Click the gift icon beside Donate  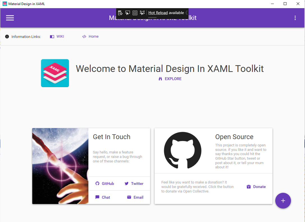coord(249,187)
